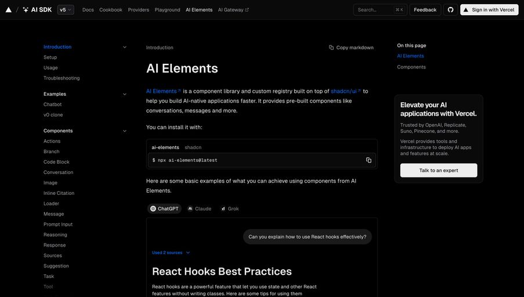
Task: Expand the Used 2 sources dropdown
Action: 171,252
